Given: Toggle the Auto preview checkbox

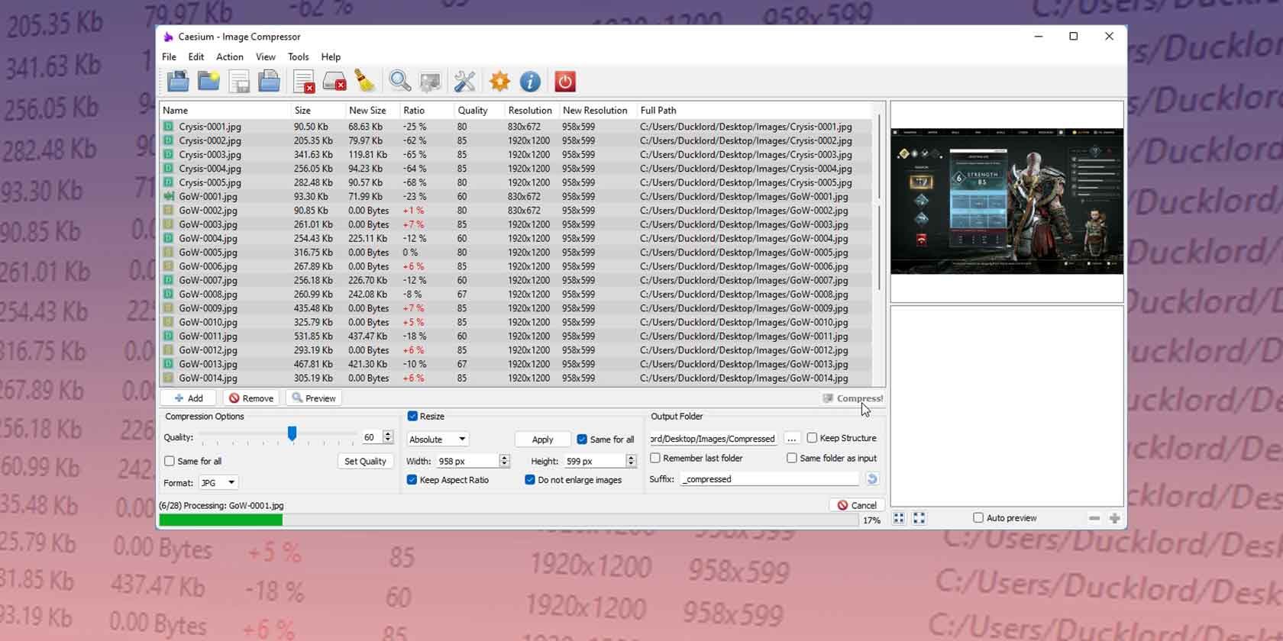Looking at the screenshot, I should [x=978, y=517].
